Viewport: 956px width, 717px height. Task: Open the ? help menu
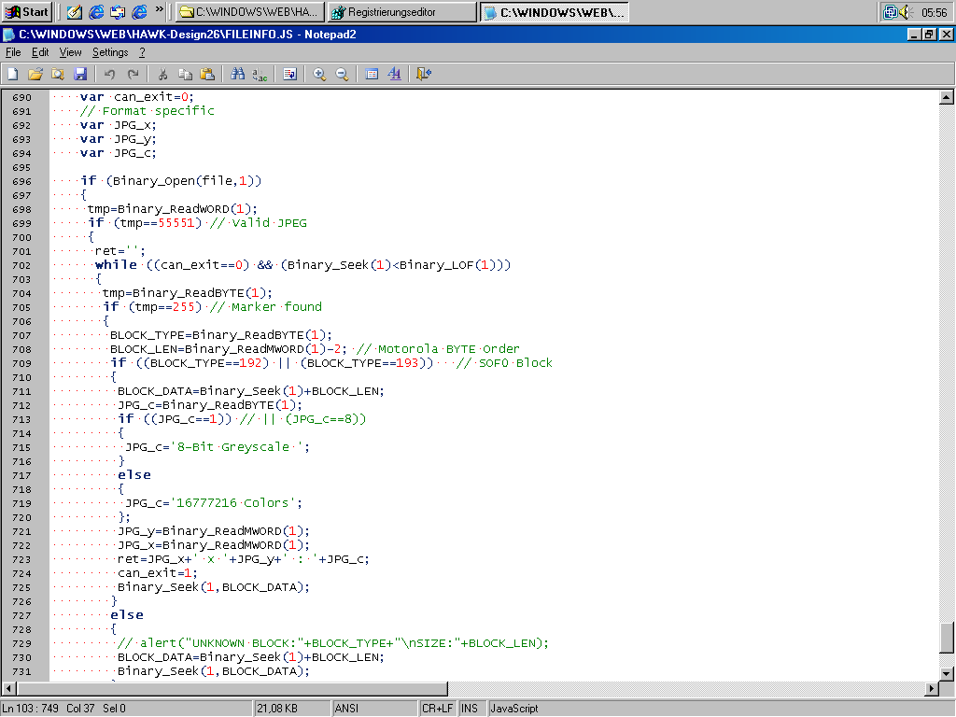pos(142,52)
